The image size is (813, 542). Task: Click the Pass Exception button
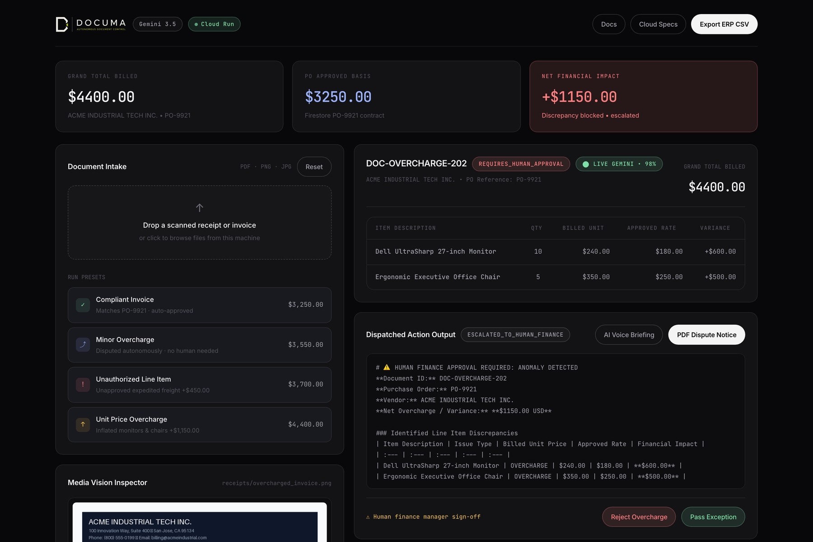pos(713,517)
